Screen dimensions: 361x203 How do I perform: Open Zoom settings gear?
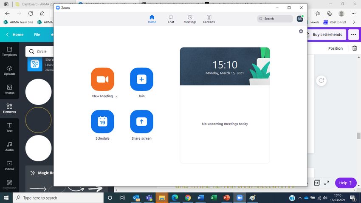click(x=301, y=31)
